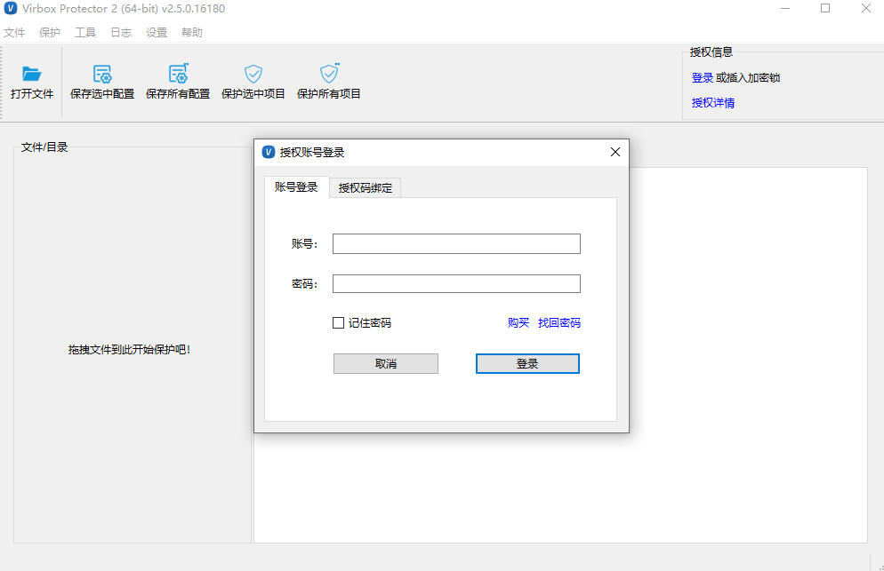Image resolution: width=884 pixels, height=571 pixels.
Task: Click the 拖拽文件到此开始保护吧! text
Action: click(x=129, y=350)
